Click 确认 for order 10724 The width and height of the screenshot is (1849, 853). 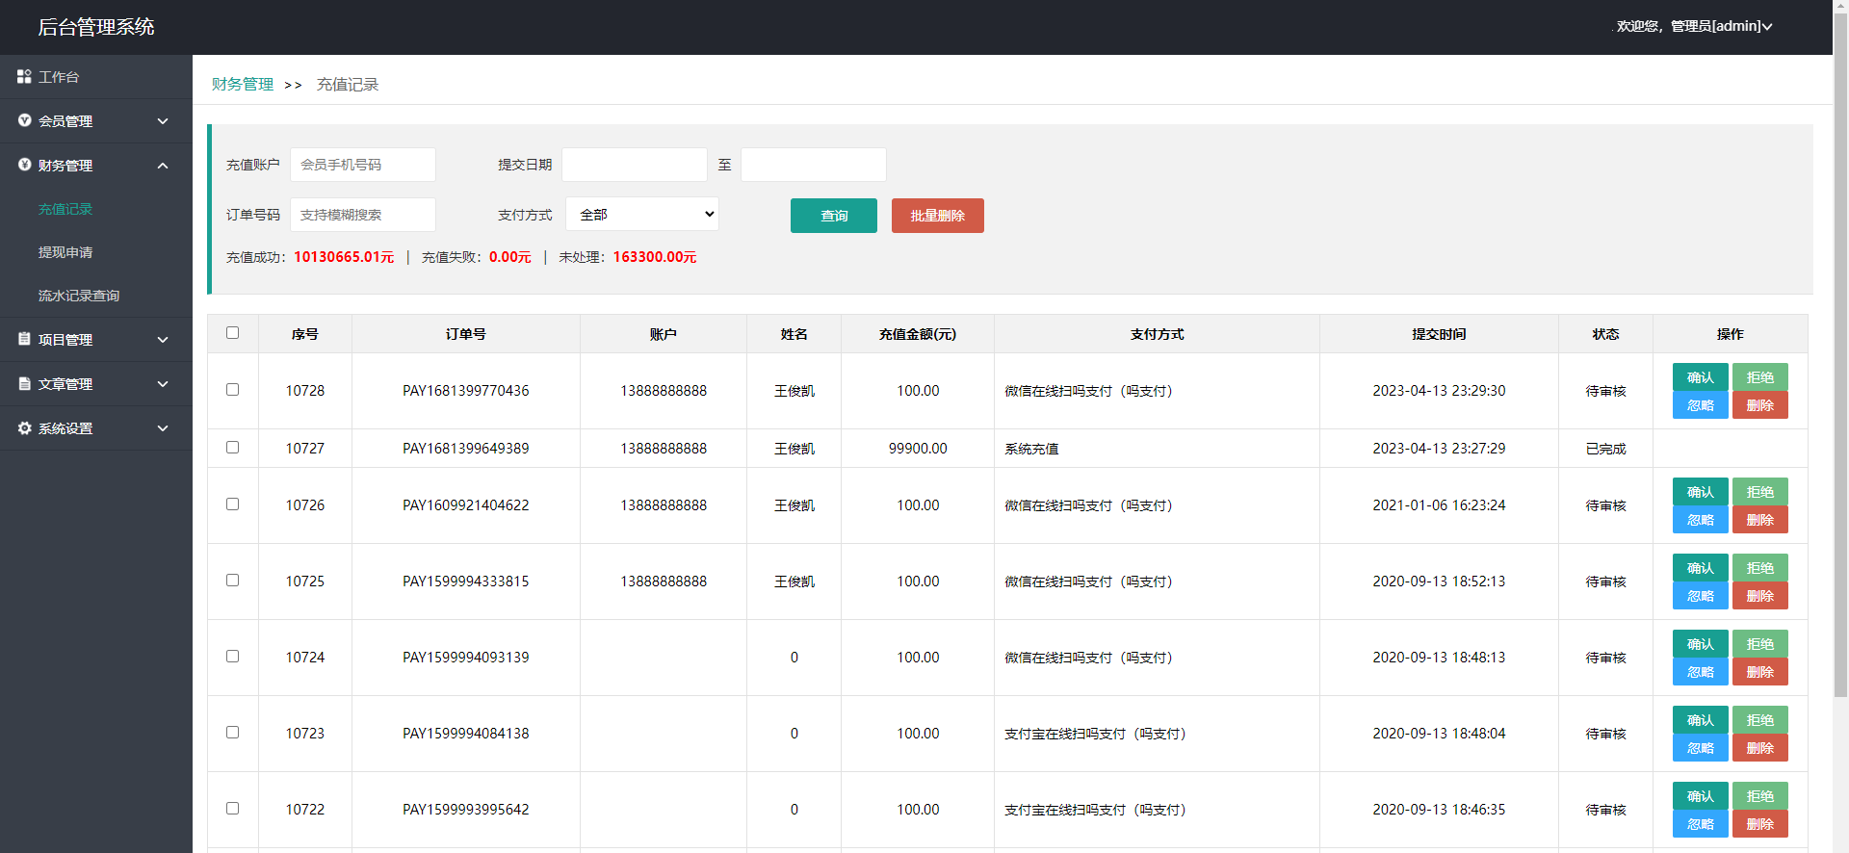[x=1701, y=644]
